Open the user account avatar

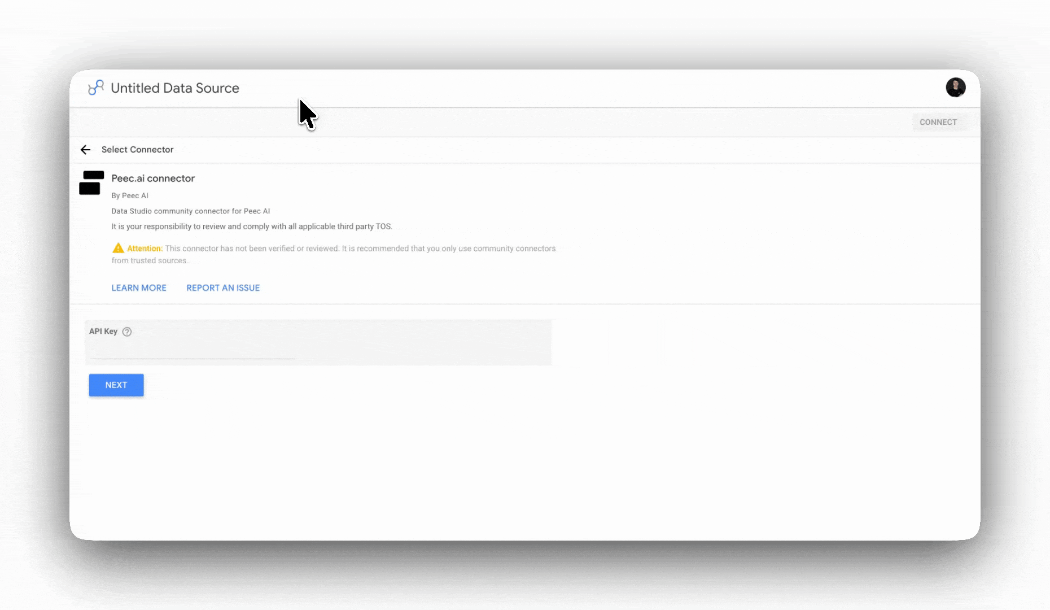pyautogui.click(x=955, y=88)
